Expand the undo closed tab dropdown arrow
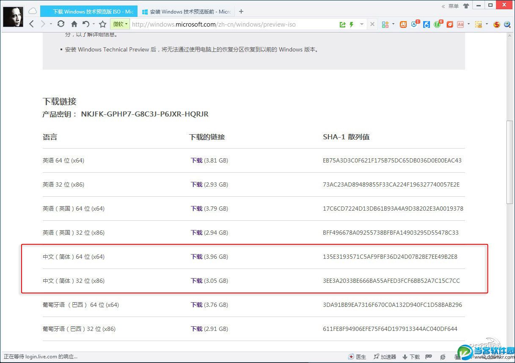 coord(94,24)
